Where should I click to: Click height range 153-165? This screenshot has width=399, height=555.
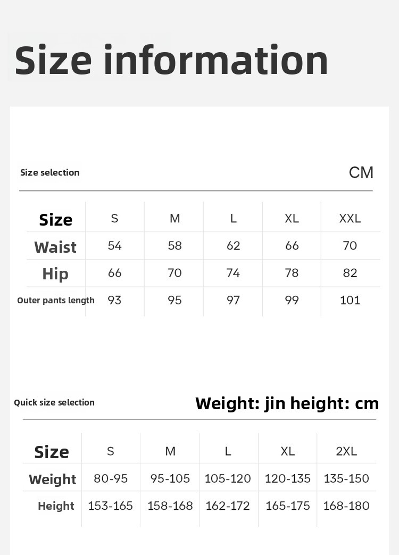111,506
